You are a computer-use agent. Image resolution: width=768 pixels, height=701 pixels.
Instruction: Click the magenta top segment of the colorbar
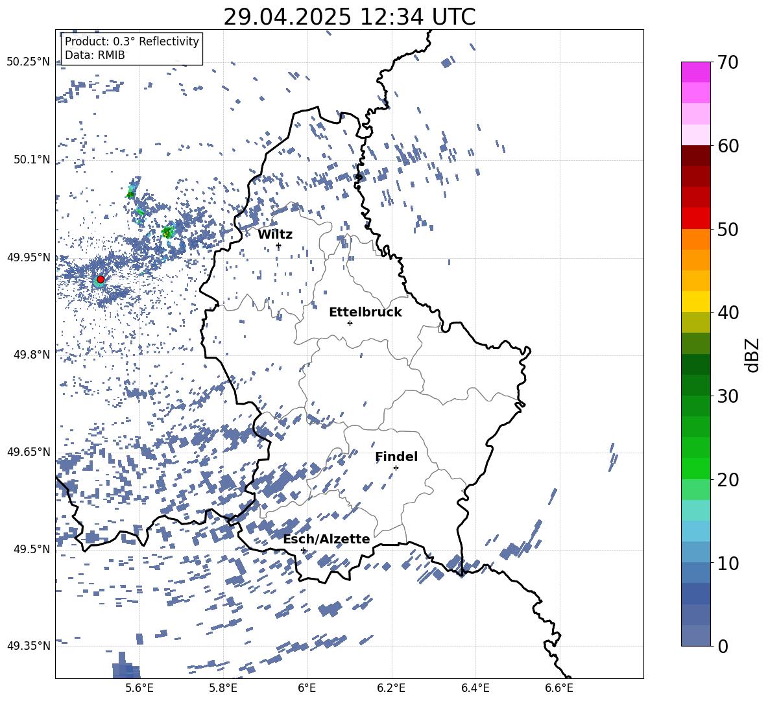696,72
